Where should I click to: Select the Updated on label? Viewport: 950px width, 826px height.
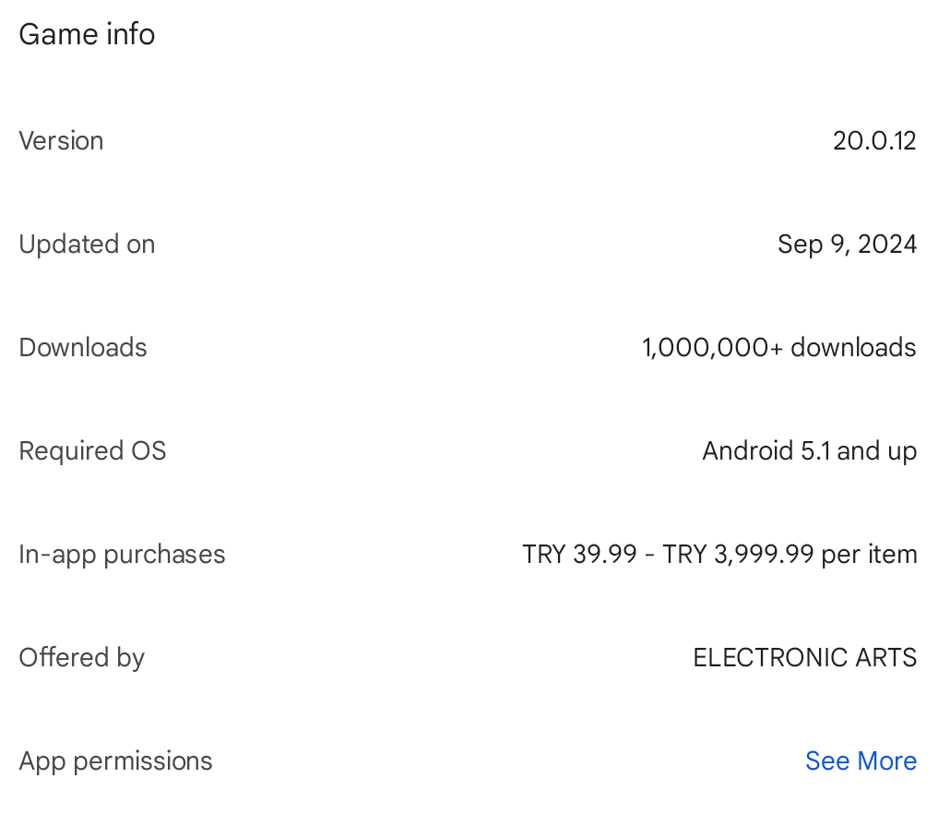point(87,244)
